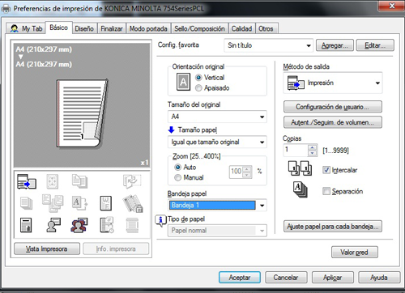The width and height of the screenshot is (405, 293).
Task: Increase copies with the up stepper arrow
Action: tap(313, 147)
